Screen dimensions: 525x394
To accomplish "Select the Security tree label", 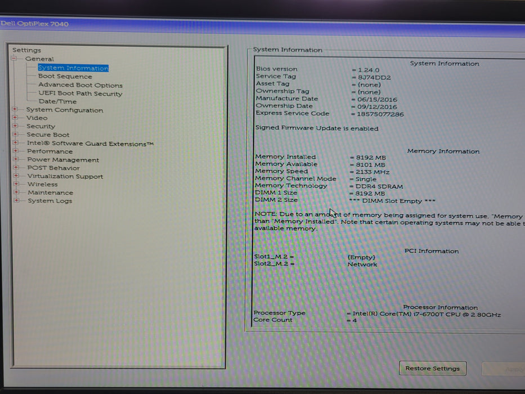I will tap(41, 126).
